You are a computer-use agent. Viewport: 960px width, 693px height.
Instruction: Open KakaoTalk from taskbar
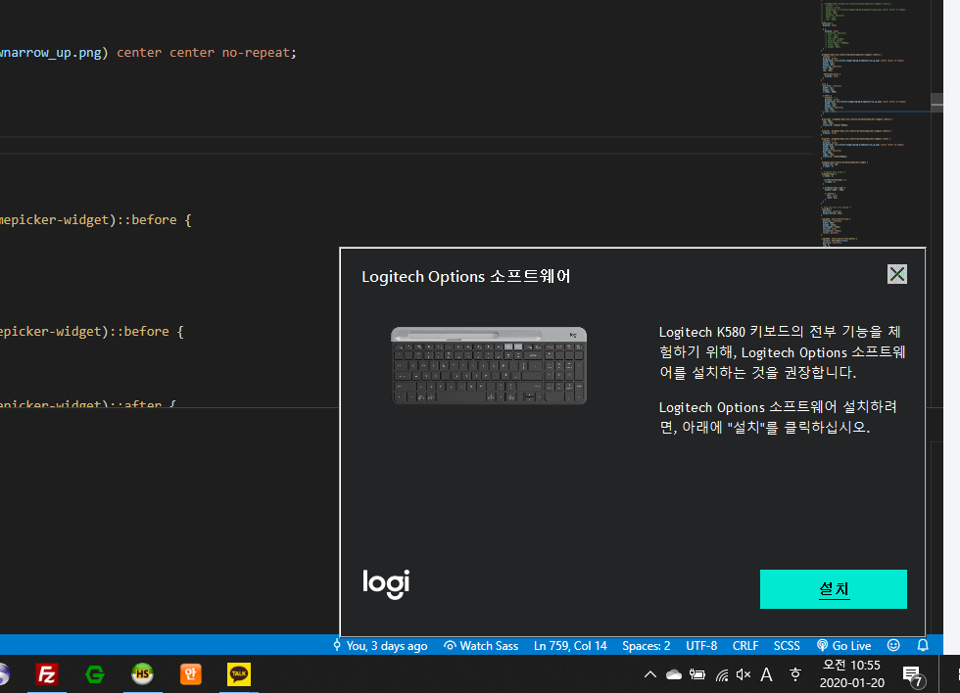point(239,674)
